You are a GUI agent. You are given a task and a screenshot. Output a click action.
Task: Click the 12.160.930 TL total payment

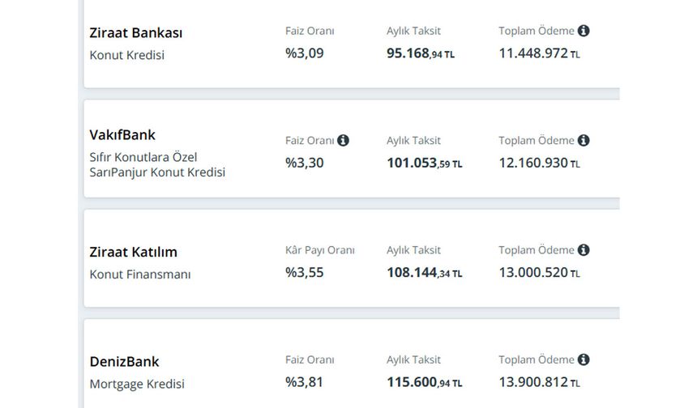point(539,163)
